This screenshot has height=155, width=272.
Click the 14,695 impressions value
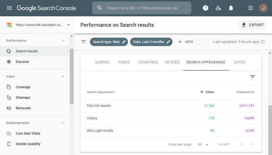point(249,118)
